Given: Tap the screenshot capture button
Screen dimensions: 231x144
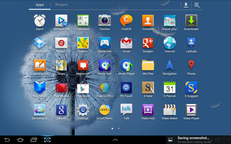Looking at the screenshot, I should (x=47, y=140).
